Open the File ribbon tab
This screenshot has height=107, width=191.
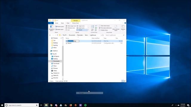[51, 23]
